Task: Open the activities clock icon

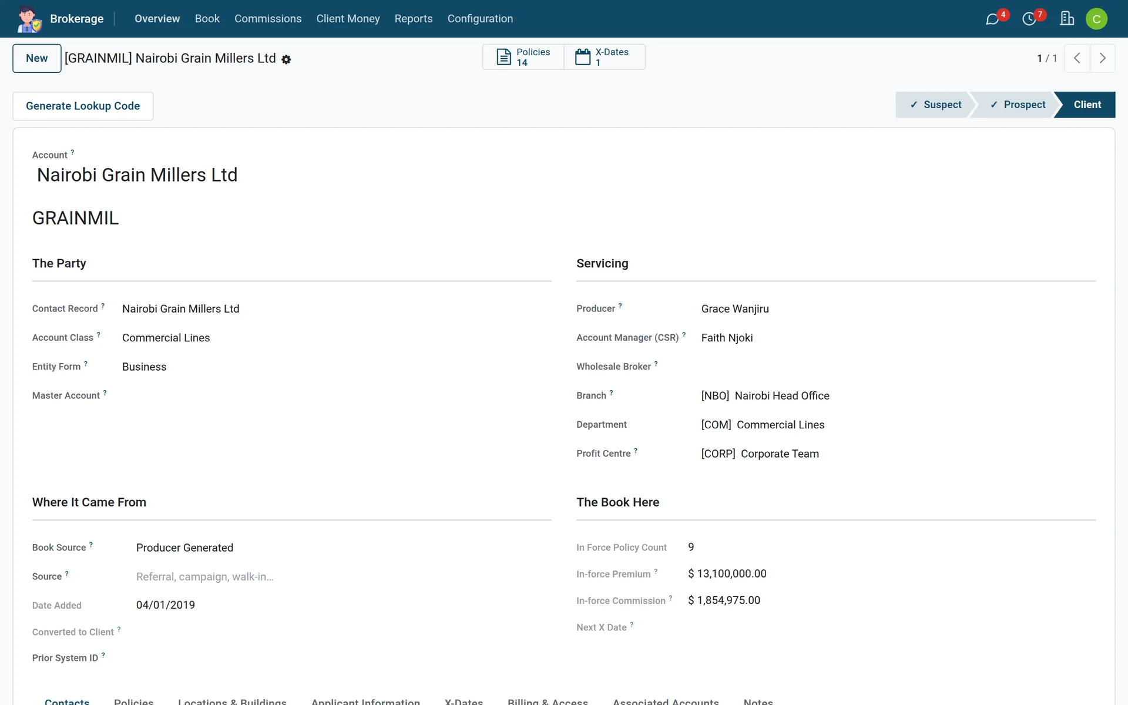Action: tap(1029, 19)
